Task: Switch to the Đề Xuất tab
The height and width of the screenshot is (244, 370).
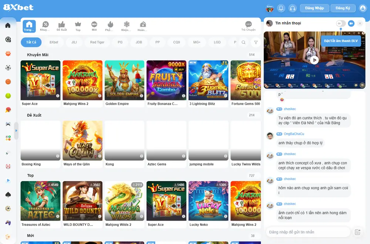Action: [61, 26]
